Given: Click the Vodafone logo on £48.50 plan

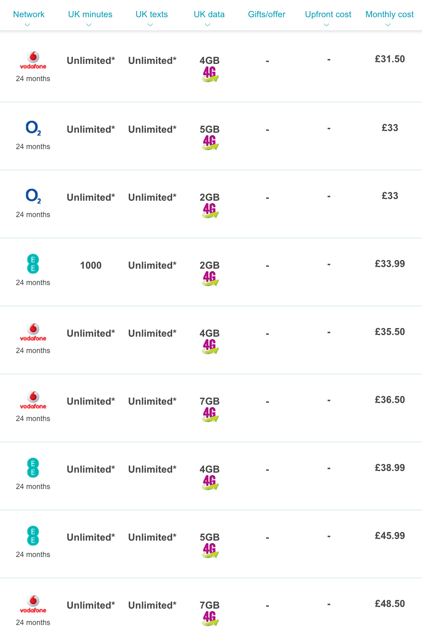Looking at the screenshot, I should click(33, 604).
